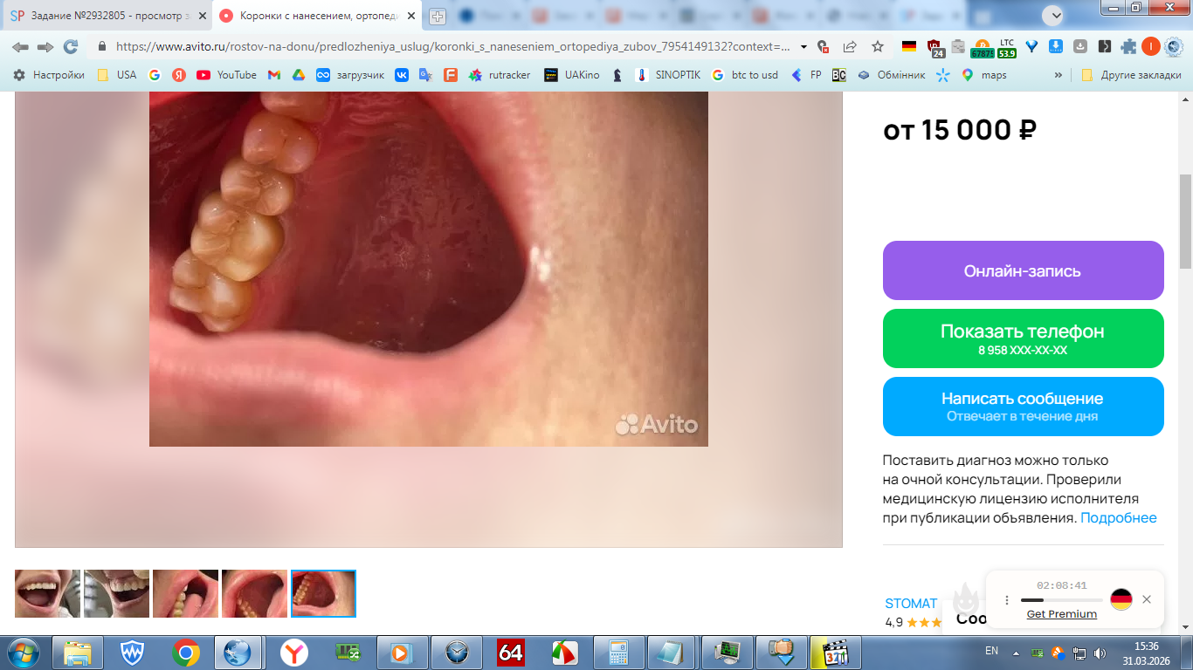
Task: Open the STOMAT seller profile link
Action: click(911, 604)
